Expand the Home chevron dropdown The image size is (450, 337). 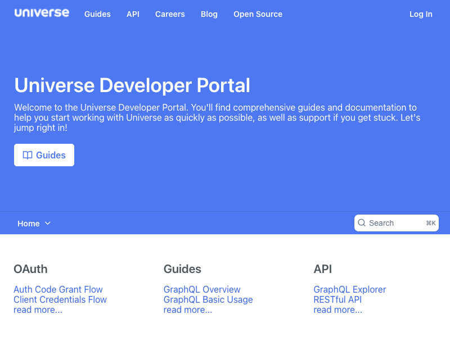click(x=48, y=223)
